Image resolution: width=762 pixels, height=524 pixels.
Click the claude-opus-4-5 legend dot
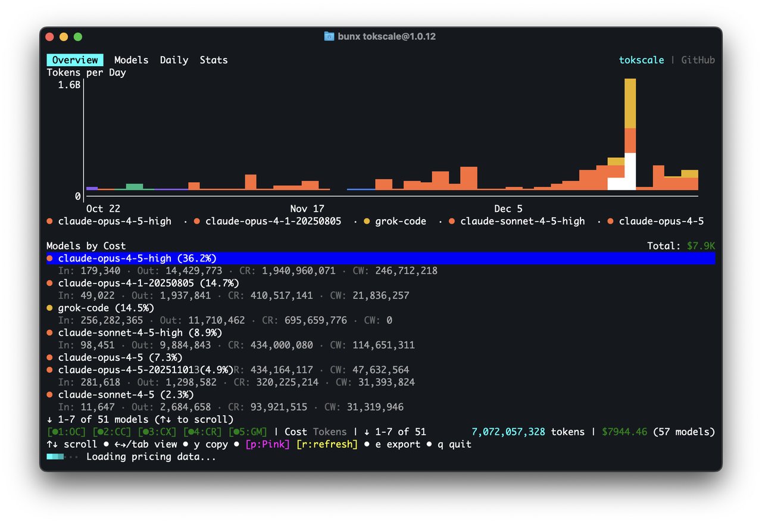(x=610, y=221)
